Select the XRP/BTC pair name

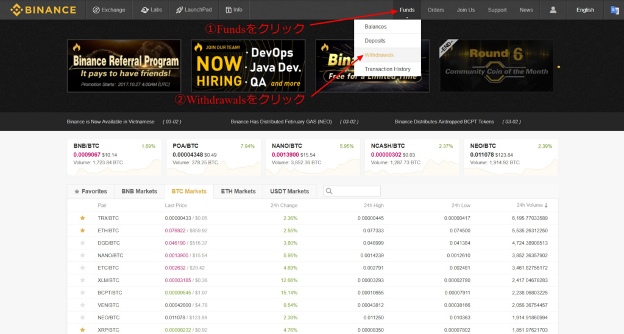(108, 330)
